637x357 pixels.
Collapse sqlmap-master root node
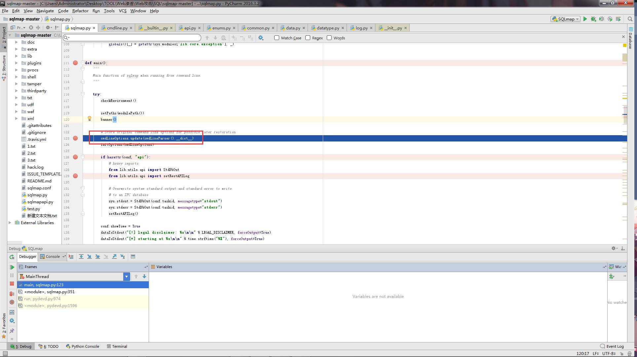point(10,35)
